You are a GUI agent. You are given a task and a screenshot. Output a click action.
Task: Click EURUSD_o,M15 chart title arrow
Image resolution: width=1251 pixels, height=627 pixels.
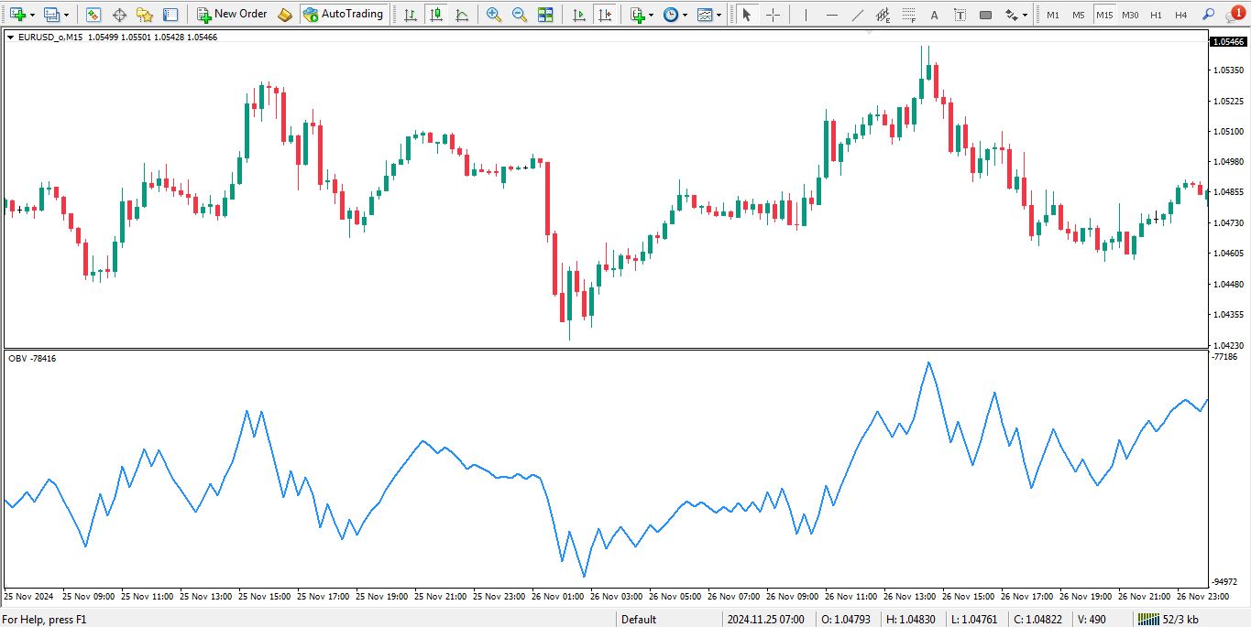pyautogui.click(x=11, y=38)
